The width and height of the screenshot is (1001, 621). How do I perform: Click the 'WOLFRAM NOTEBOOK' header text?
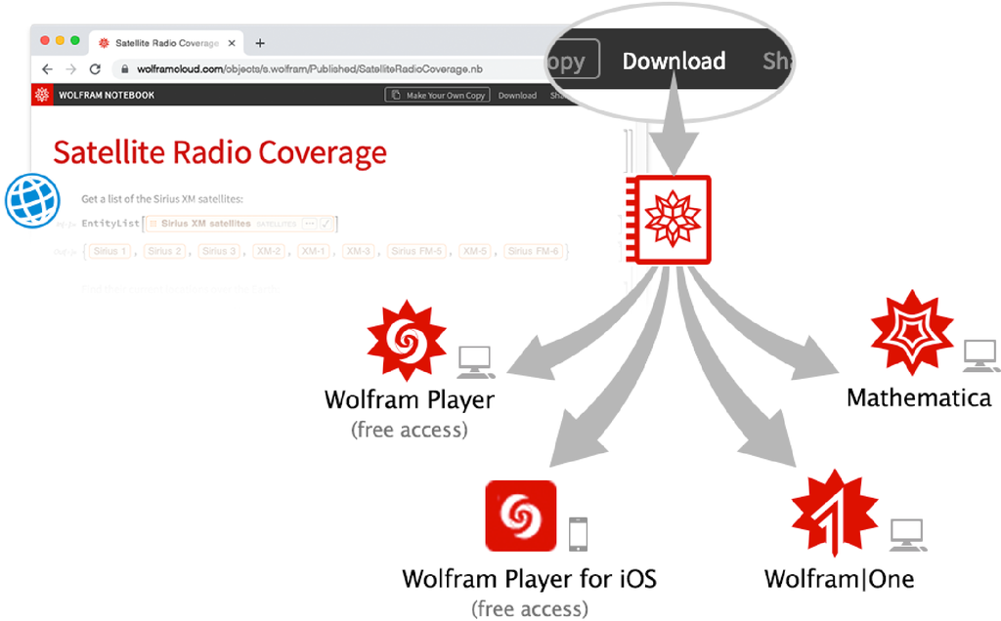tap(107, 95)
